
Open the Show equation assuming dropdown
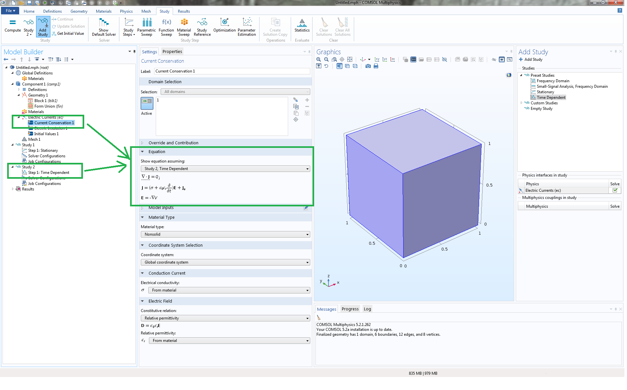tap(225, 169)
